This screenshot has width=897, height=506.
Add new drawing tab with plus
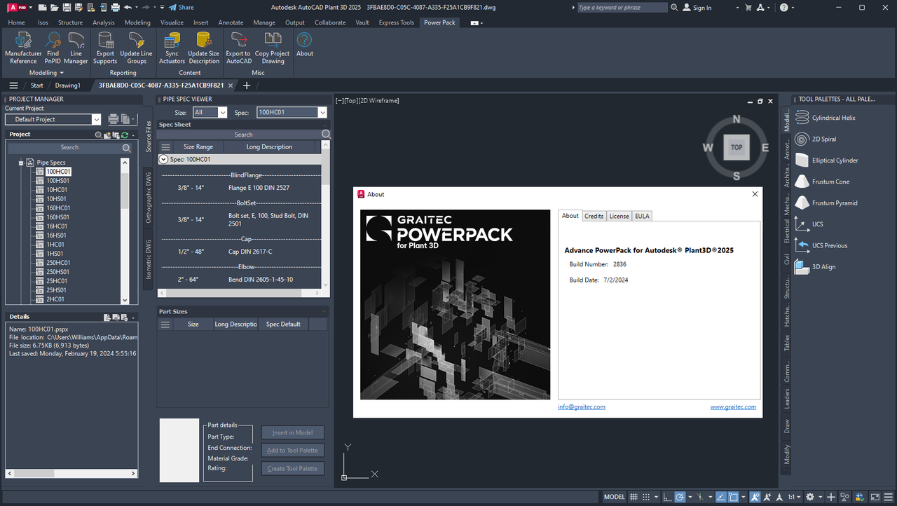(x=247, y=86)
